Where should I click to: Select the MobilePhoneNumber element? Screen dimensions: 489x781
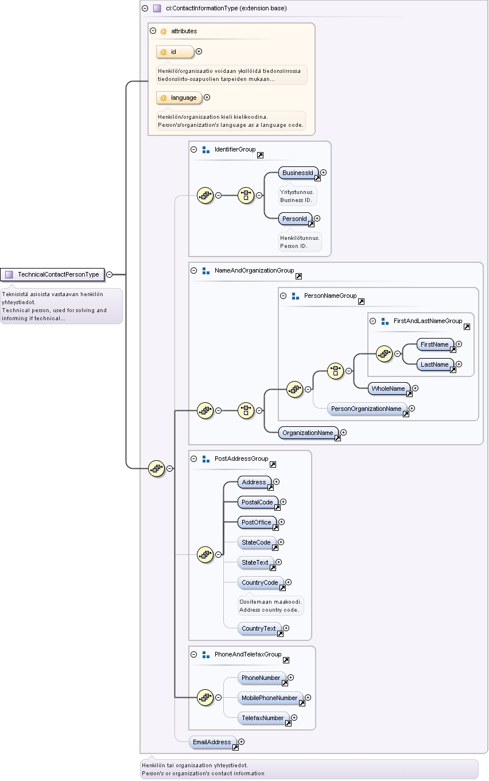270,698
